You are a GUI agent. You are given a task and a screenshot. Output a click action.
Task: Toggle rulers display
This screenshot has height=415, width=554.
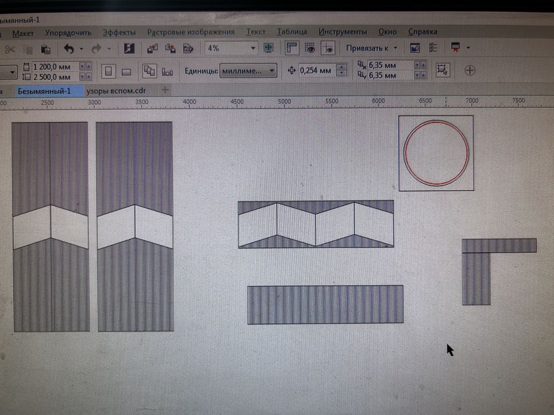click(292, 48)
